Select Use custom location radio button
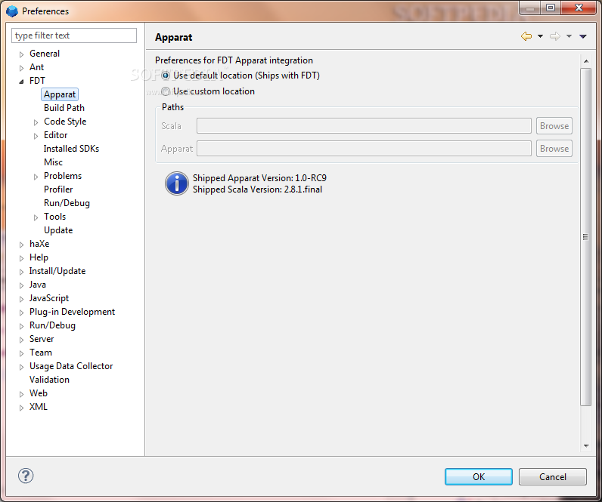 pyautogui.click(x=166, y=91)
